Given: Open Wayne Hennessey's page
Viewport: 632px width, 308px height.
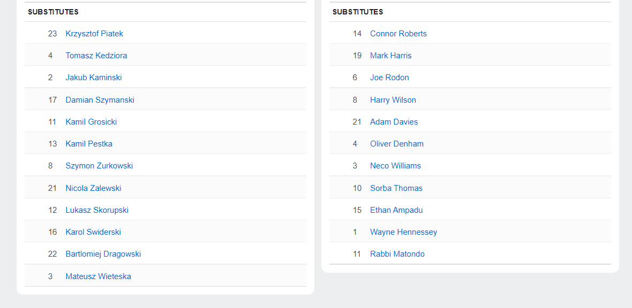Looking at the screenshot, I should click(403, 232).
